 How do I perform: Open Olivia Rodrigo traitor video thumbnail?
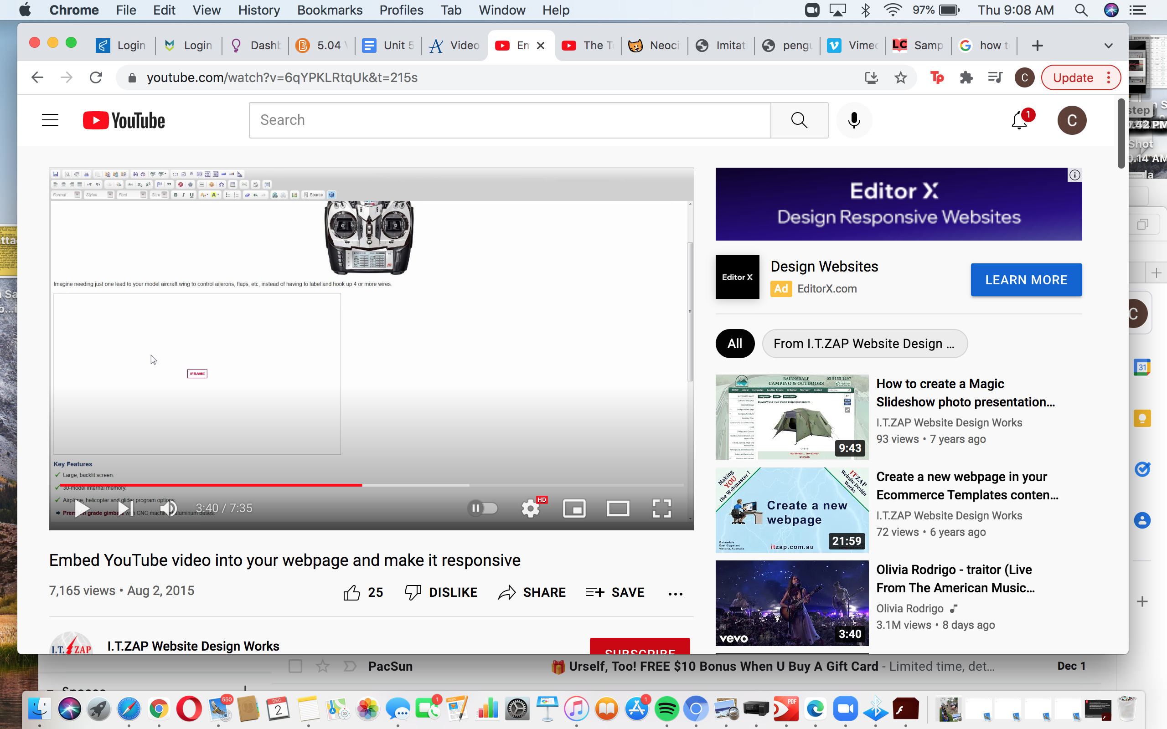point(792,603)
